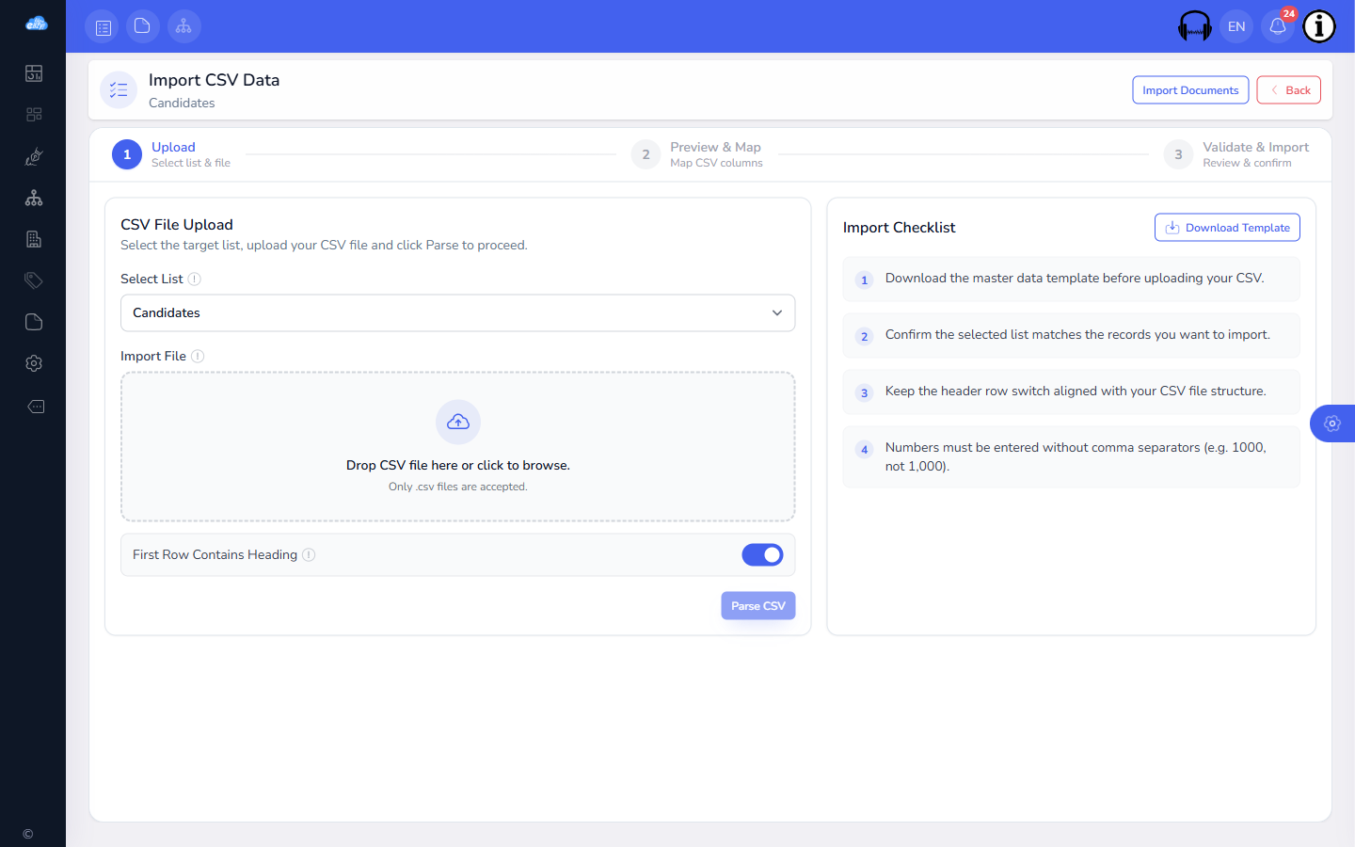The height and width of the screenshot is (847, 1355).
Task: Click the hierarchy icon in top bar
Action: pos(183,26)
